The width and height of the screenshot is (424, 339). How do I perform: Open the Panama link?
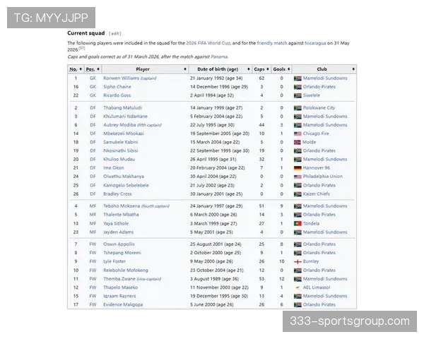coord(219,56)
